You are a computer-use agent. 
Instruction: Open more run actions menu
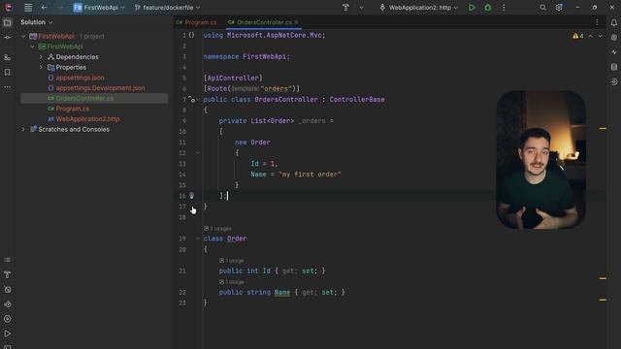click(x=504, y=8)
